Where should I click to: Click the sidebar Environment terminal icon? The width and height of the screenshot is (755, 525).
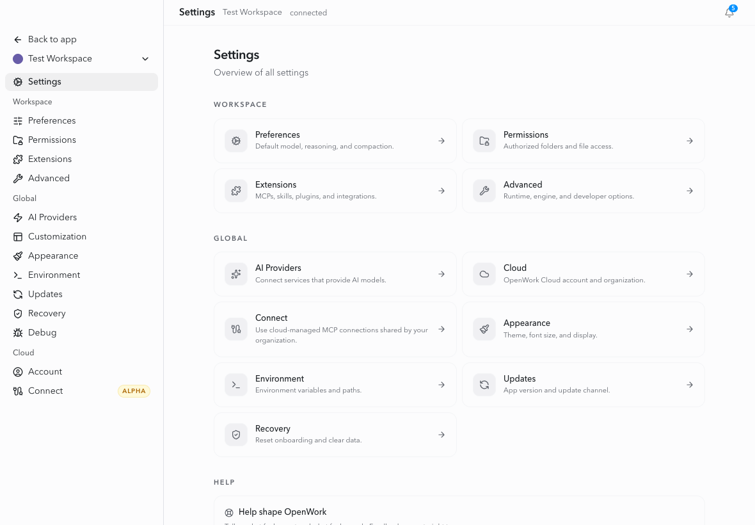coord(18,275)
